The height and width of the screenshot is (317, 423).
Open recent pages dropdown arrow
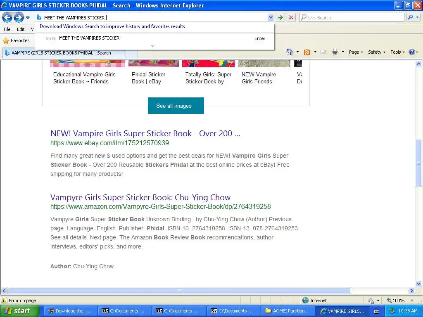coord(28,18)
